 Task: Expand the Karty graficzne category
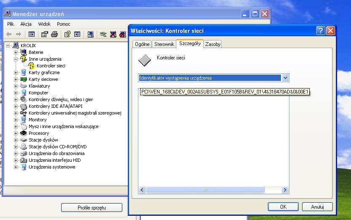[x=16, y=72]
